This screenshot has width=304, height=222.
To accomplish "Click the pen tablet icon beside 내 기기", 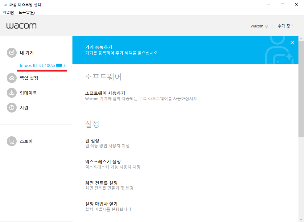I will [12, 53].
